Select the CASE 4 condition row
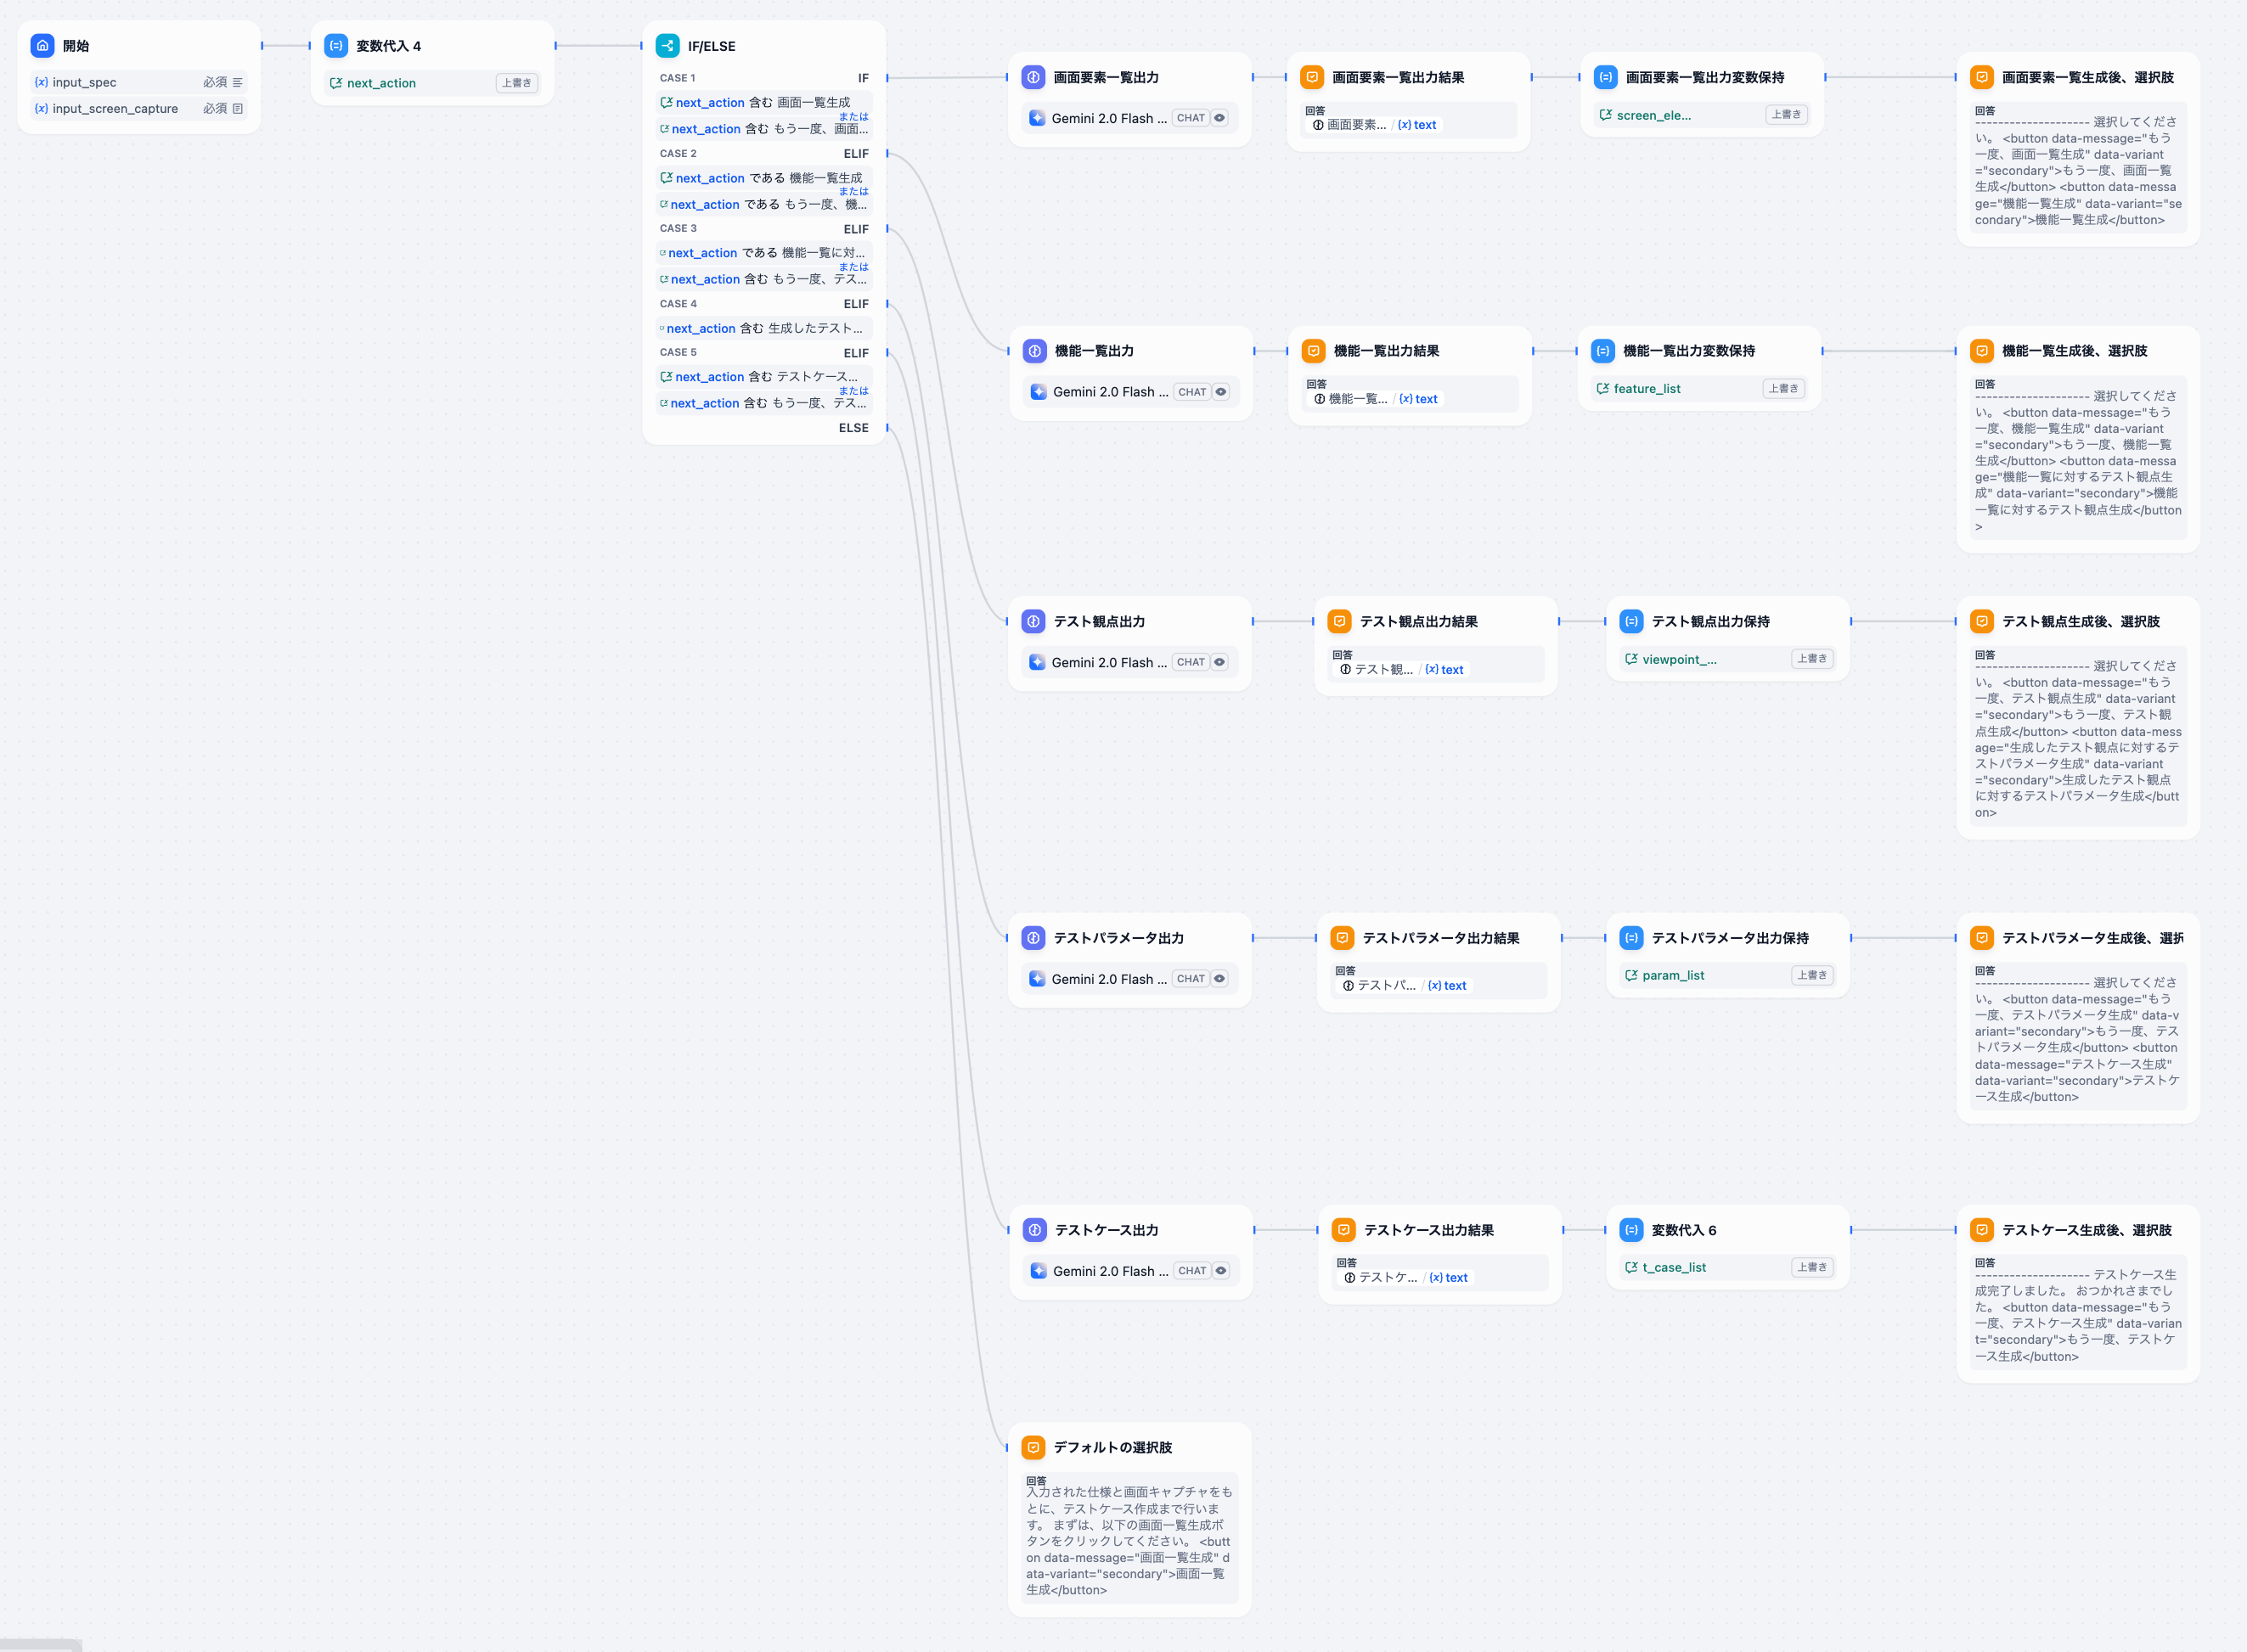Screen dimensions: 2247x1652 point(763,328)
